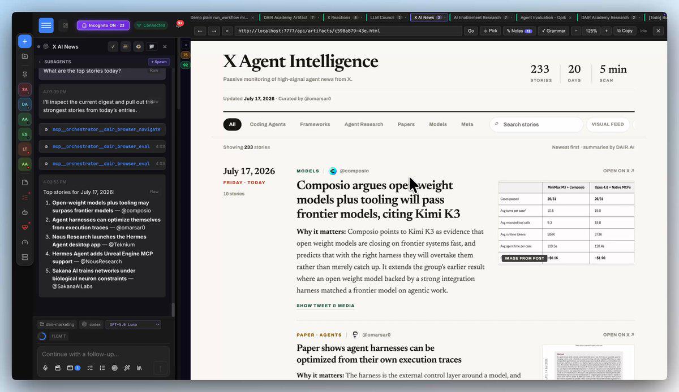Open the grid layout icon beside hamburger menu
This screenshot has width=679, height=392.
[65, 25]
